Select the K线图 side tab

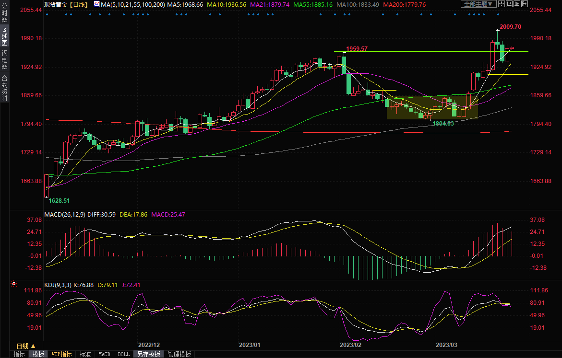tap(4, 36)
